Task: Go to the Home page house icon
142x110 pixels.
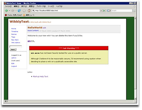Action: tap(29, 11)
